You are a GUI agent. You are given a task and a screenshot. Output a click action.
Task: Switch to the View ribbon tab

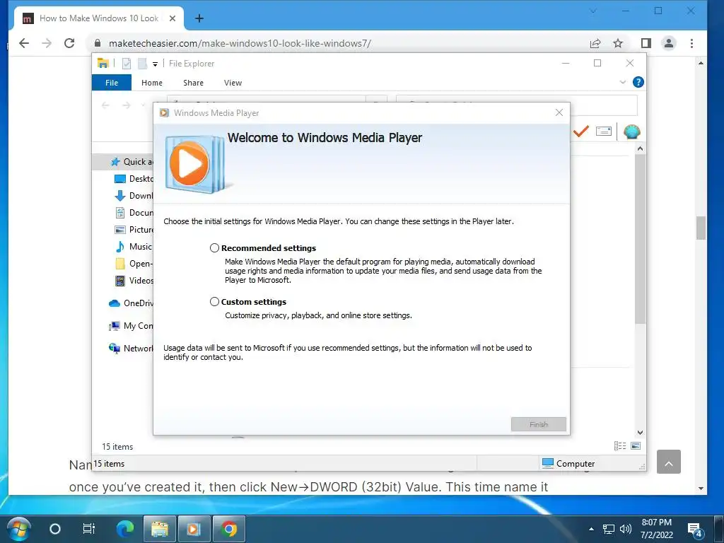[233, 83]
